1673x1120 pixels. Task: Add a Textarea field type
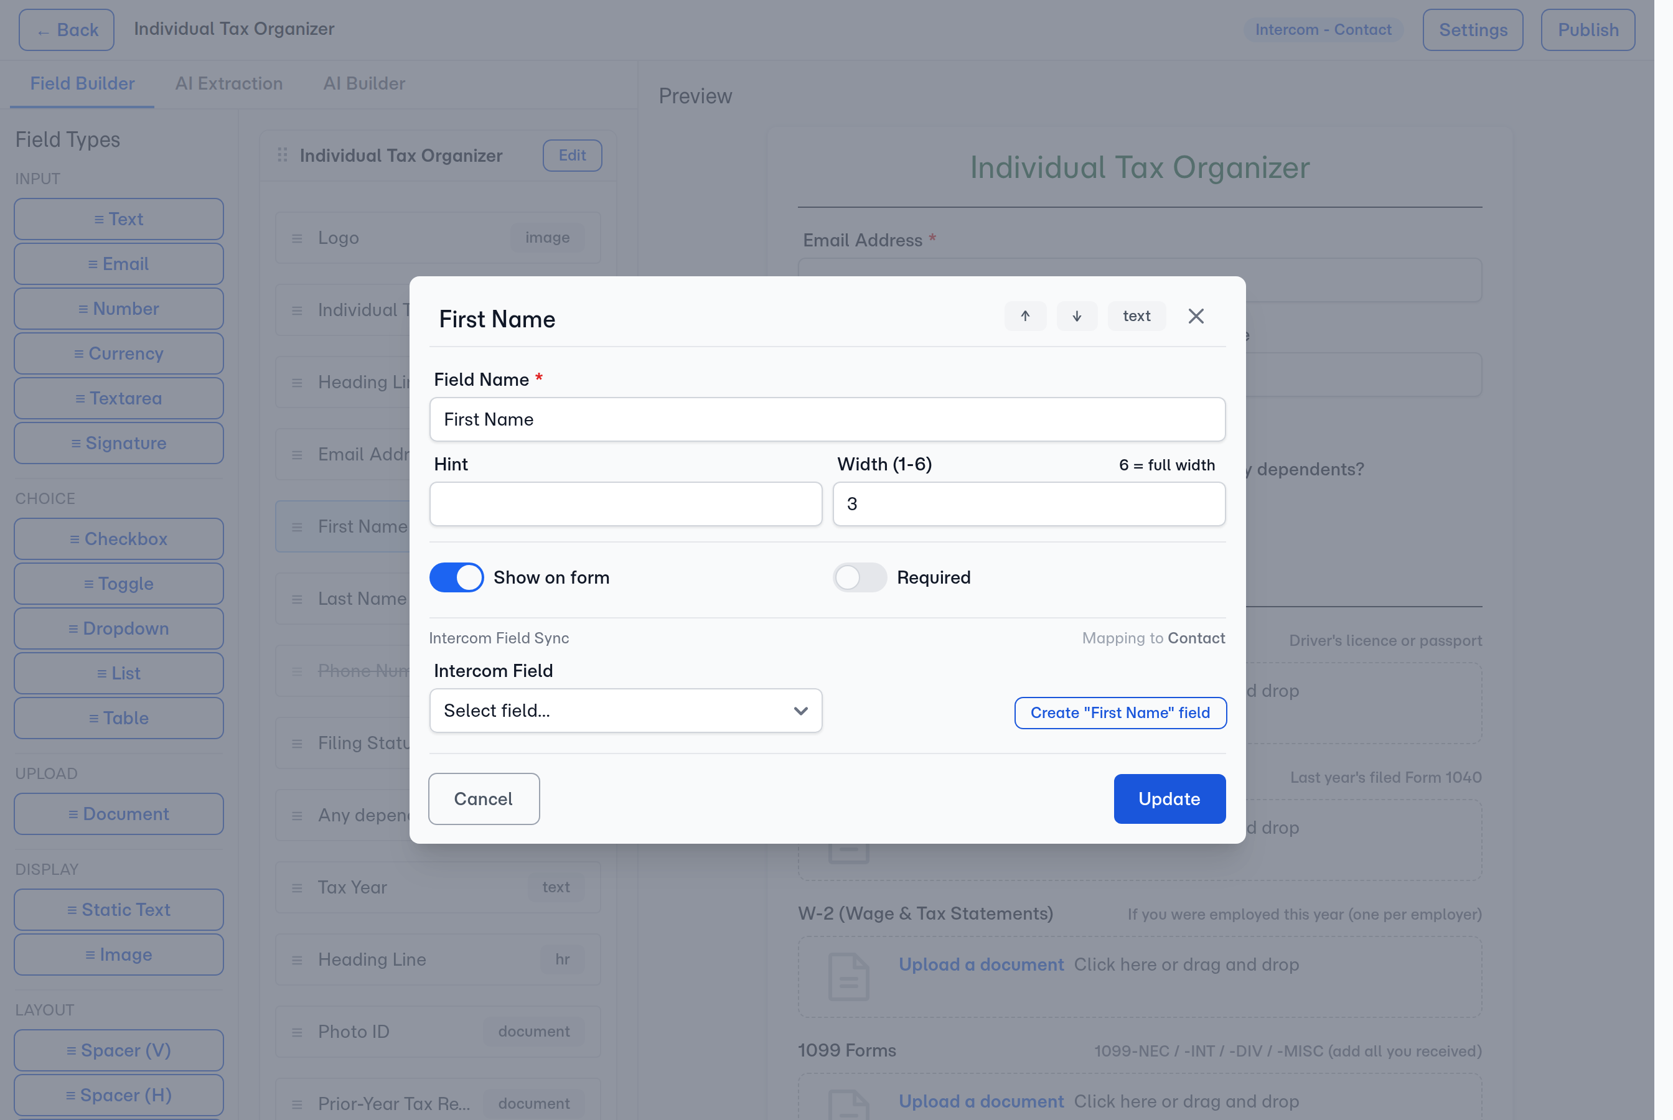pyautogui.click(x=119, y=399)
